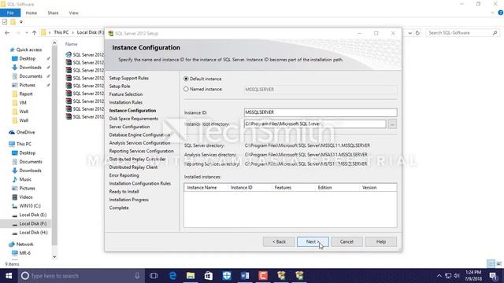The height and width of the screenshot is (283, 504).
Task: Open the address bar history dropdown
Action: pos(409,33)
